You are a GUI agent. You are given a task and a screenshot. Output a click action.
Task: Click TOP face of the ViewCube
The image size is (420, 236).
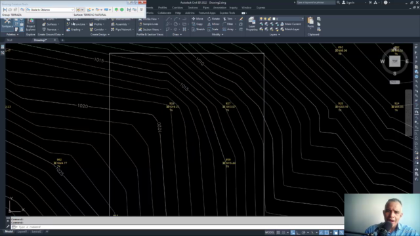395,61
